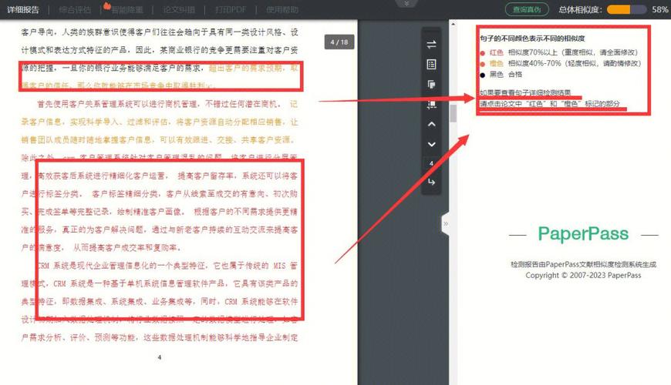Open the list/outline view icon in vertical toolbar
Screen dimensions: 671x385
(x=431, y=65)
